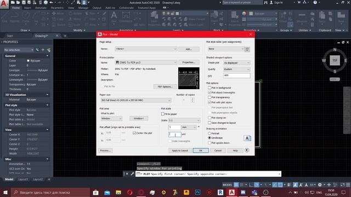
Task: Click the Plot printer icon in quick access toolbar
Action: coord(46,2)
